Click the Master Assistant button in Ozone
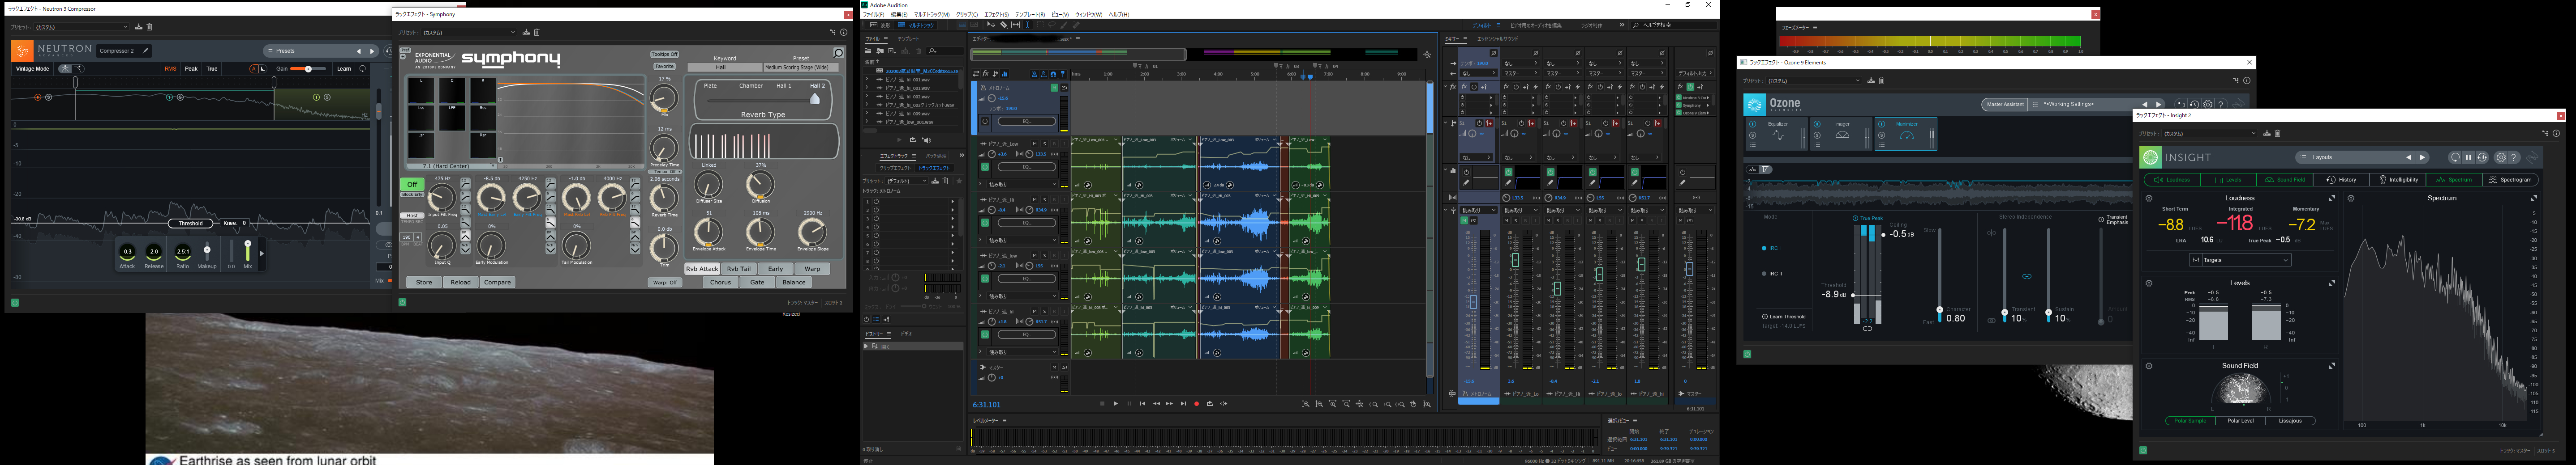Screen dimensions: 2576x465 (x=2004, y=105)
